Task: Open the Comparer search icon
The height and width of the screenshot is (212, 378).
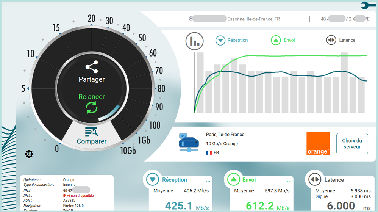Action: click(x=92, y=132)
